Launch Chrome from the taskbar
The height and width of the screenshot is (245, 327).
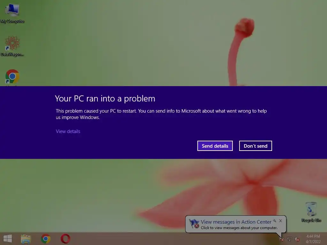(46, 239)
